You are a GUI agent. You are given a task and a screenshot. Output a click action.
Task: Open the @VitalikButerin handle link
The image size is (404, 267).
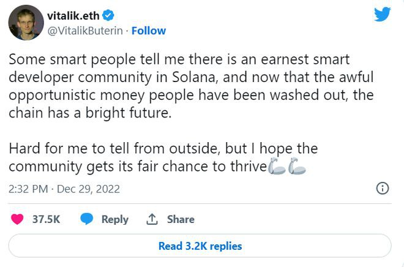(86, 31)
